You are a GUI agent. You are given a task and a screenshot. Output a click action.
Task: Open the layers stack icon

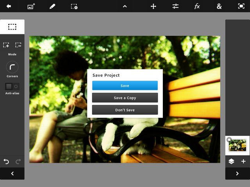[231, 161]
